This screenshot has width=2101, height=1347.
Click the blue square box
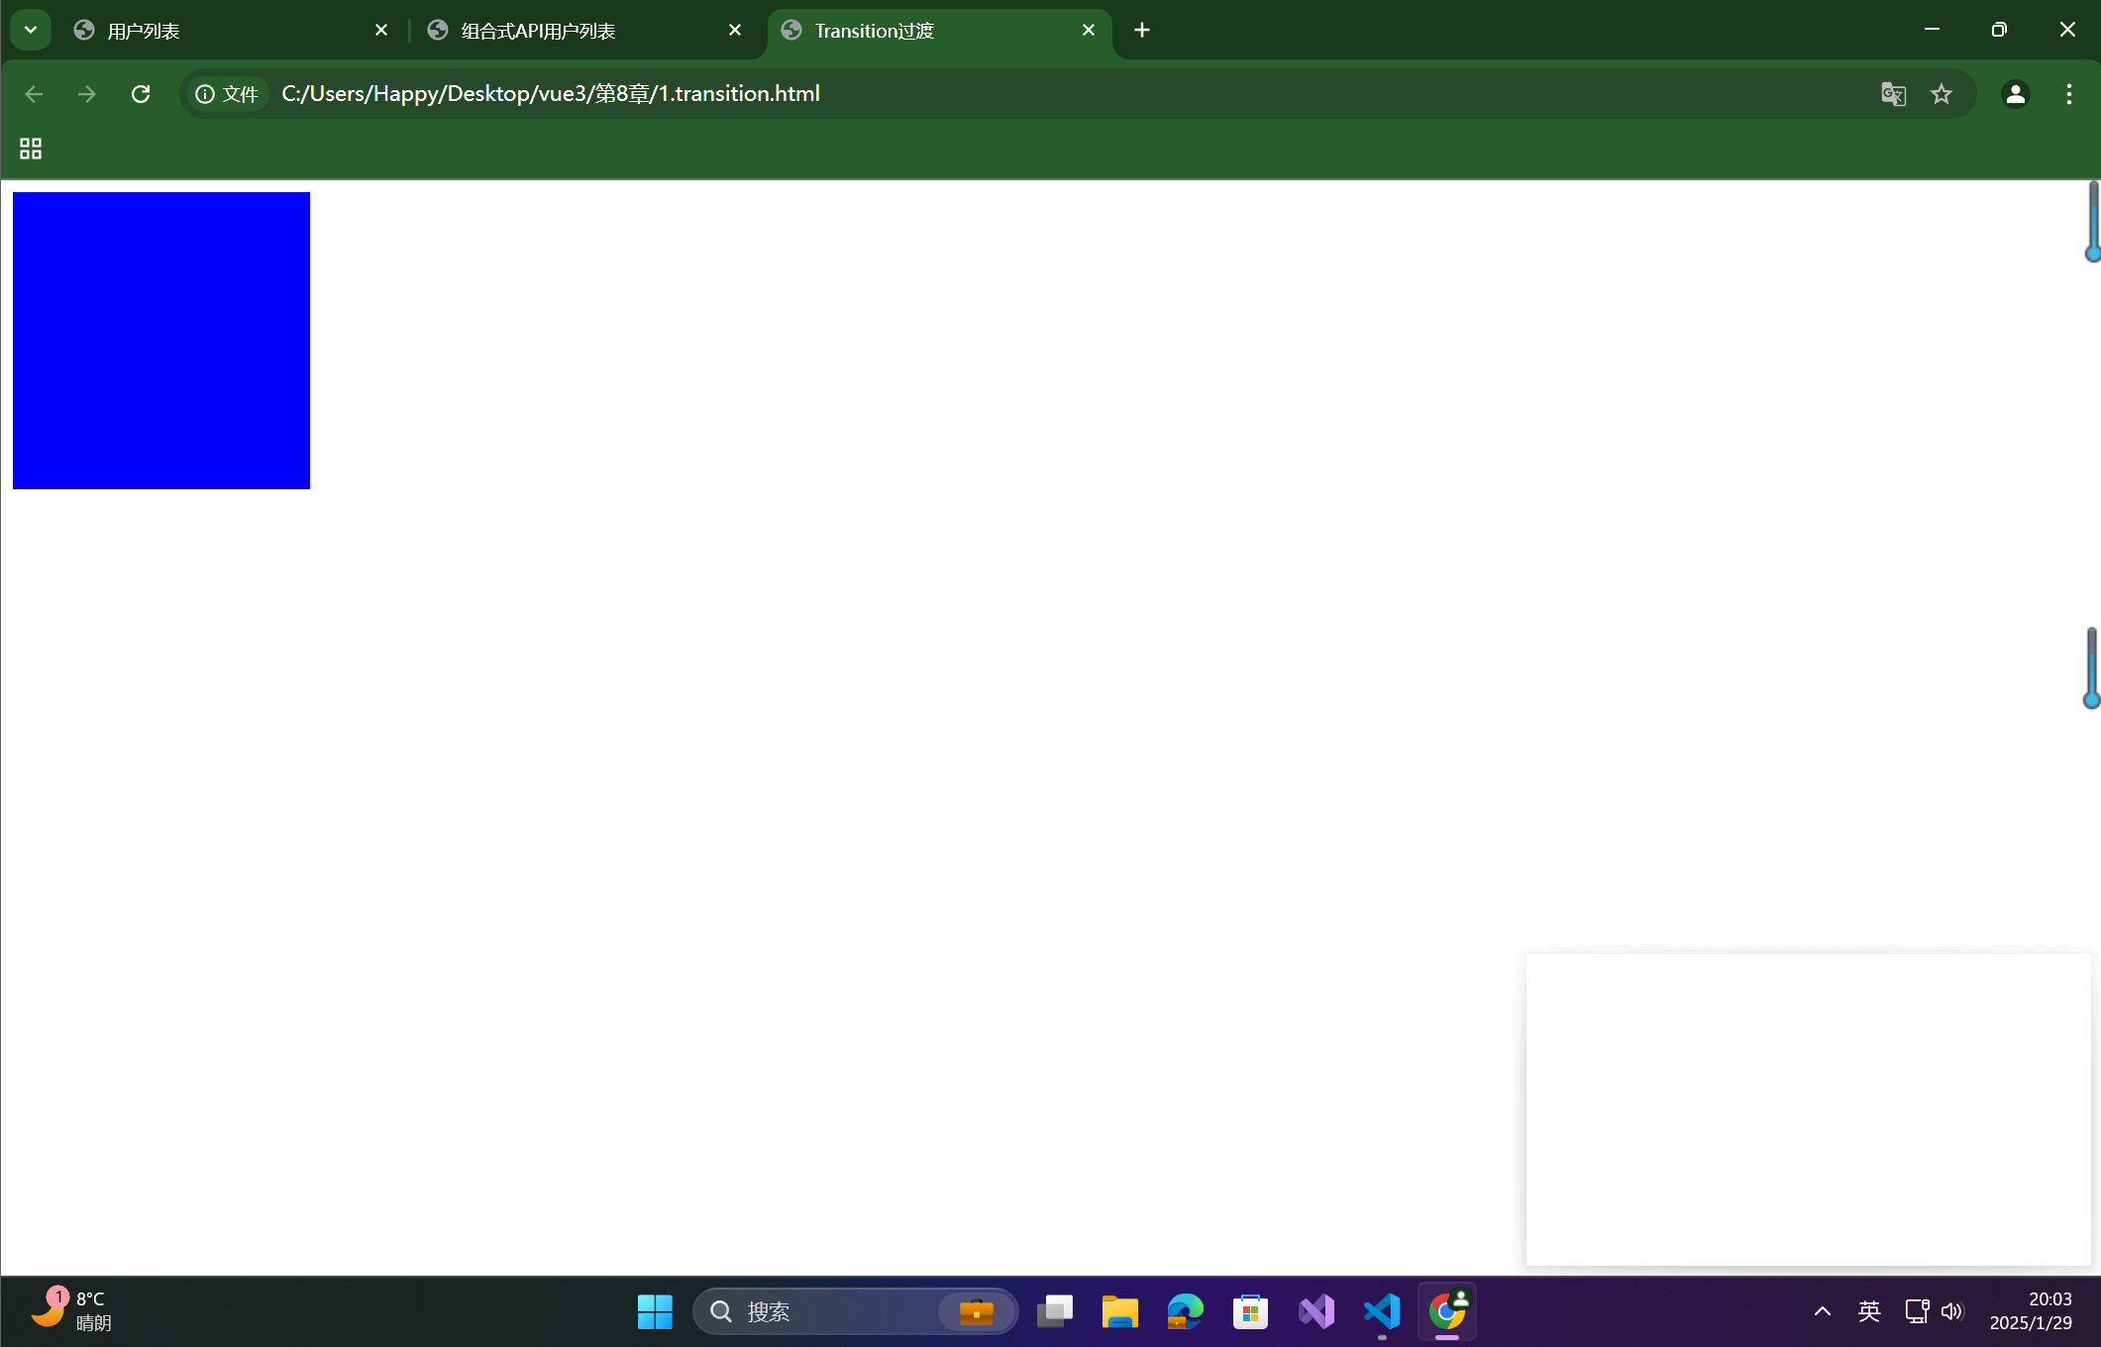[x=161, y=341]
